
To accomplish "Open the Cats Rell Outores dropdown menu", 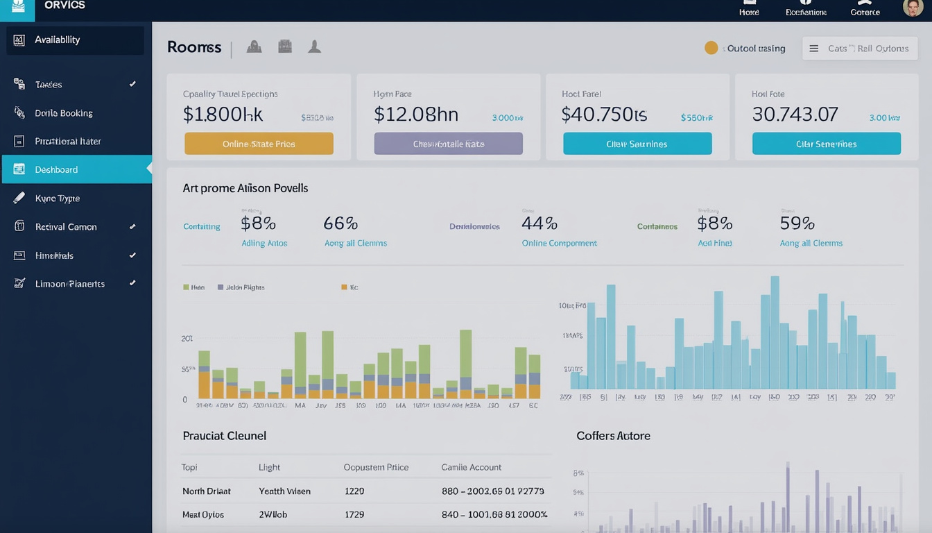I will (859, 49).
